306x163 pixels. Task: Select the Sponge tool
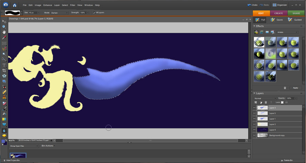tap(4, 136)
